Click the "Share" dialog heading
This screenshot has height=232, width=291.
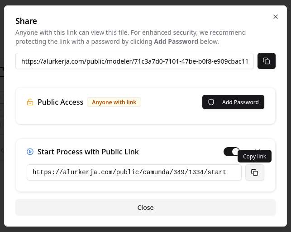(x=26, y=21)
